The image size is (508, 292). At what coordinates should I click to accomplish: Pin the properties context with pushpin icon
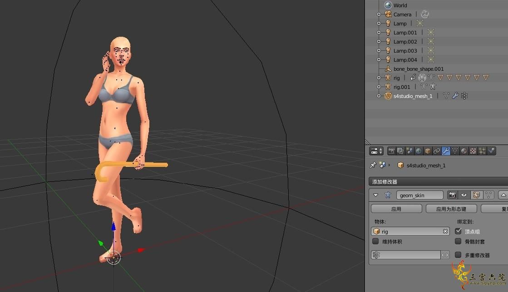point(373,165)
